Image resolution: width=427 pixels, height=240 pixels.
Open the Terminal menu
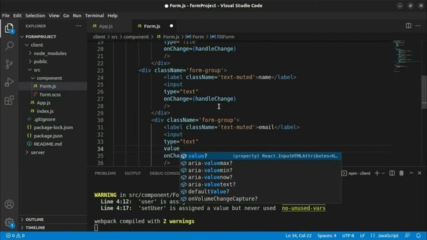coord(94,15)
